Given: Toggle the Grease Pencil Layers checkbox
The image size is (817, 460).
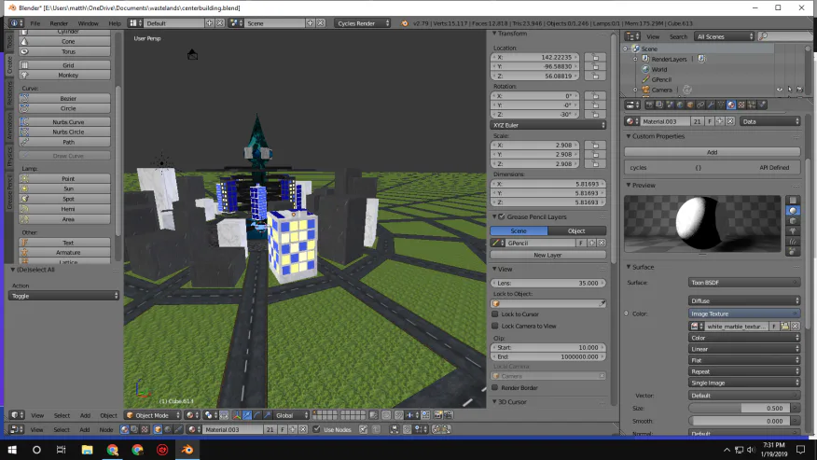Looking at the screenshot, I should pyautogui.click(x=502, y=216).
